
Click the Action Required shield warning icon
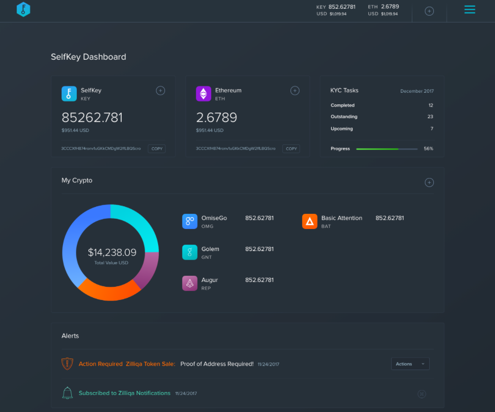pyautogui.click(x=67, y=364)
